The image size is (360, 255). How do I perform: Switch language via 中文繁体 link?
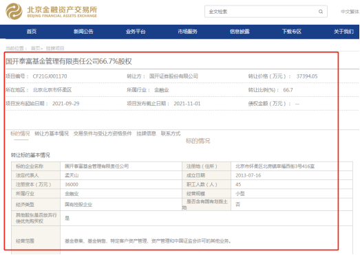pos(350,12)
